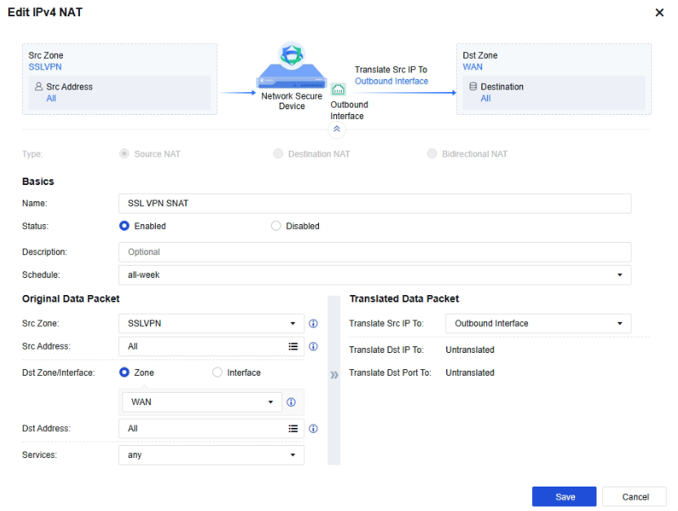Image resolution: width=678 pixels, height=511 pixels.
Task: Expand the Services any dropdown
Action: 211,456
